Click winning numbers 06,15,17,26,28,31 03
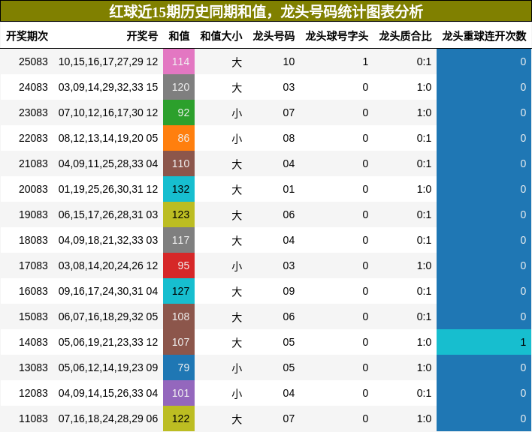532x432 pixels. coord(108,214)
